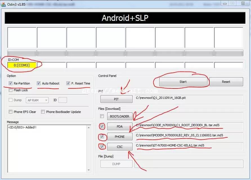Image resolution: width=251 pixels, height=180 pixels.
Task: Click the Start button
Action: (183, 82)
